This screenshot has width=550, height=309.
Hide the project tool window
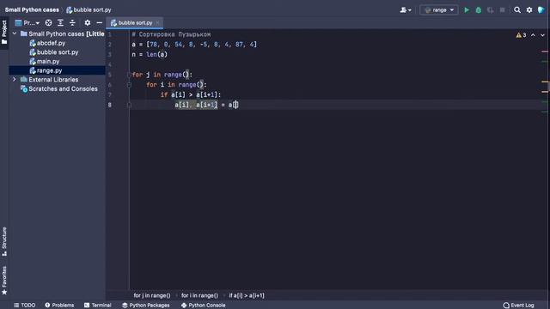[100, 23]
